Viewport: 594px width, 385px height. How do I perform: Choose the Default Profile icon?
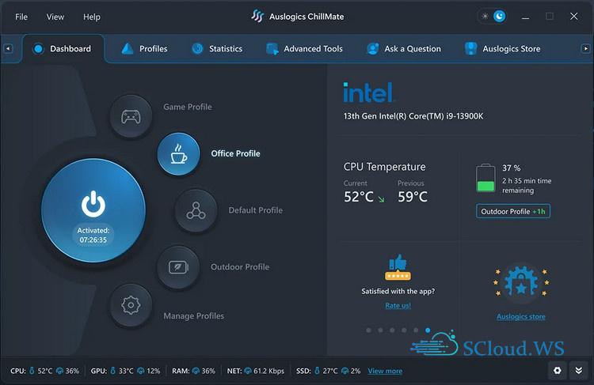pos(196,210)
